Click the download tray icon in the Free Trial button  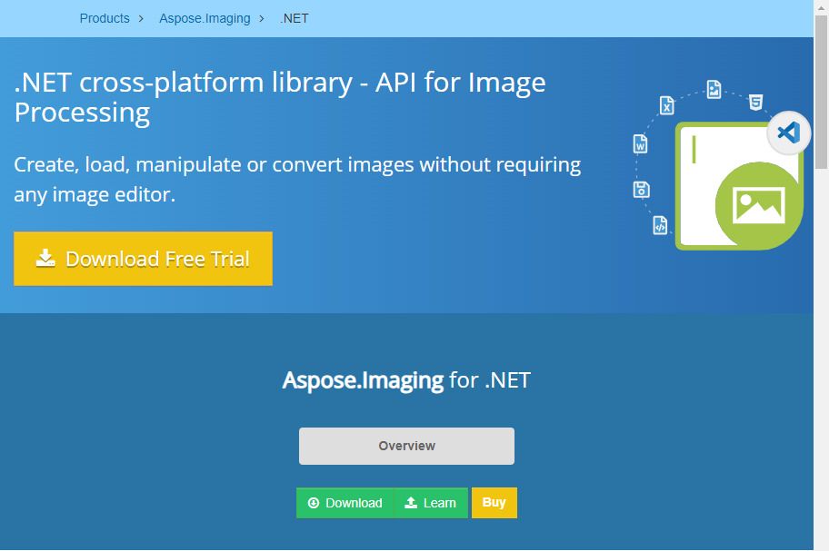click(x=45, y=258)
